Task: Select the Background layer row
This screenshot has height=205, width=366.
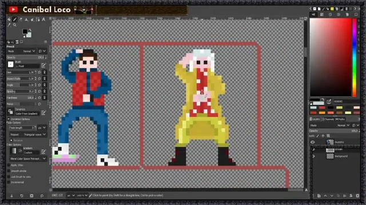Action: (335, 156)
